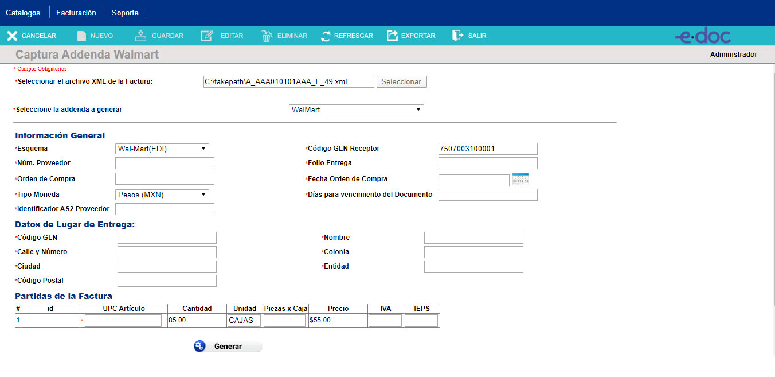Select the EXPORTAR toolbar label

(x=418, y=36)
